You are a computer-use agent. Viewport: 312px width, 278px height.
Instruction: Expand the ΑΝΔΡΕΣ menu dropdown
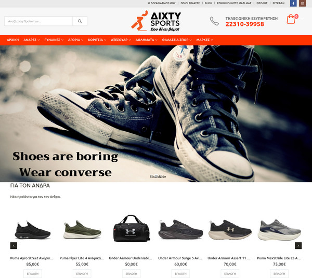click(31, 40)
